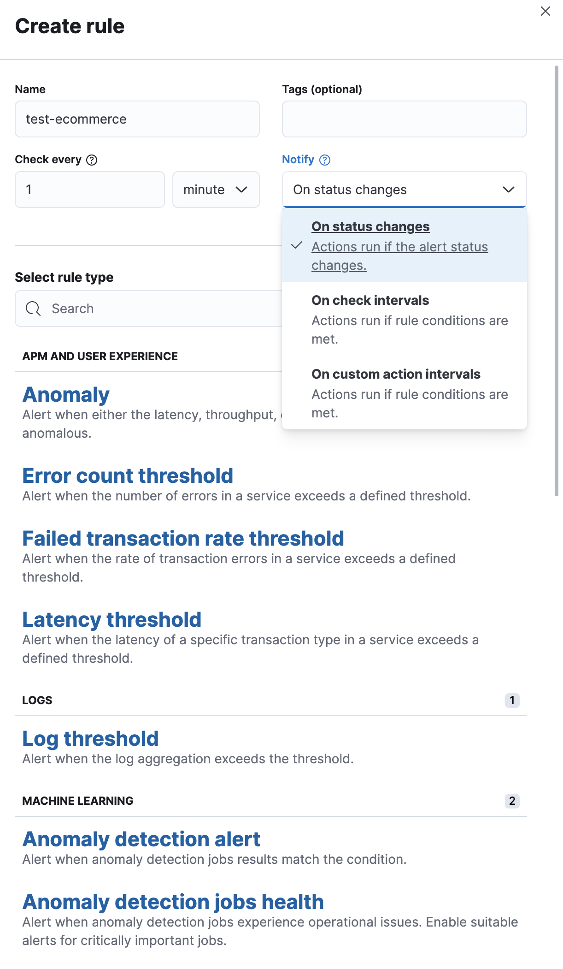Select the Anomaly rule type
Image resolution: width=563 pixels, height=969 pixels.
pyautogui.click(x=65, y=394)
